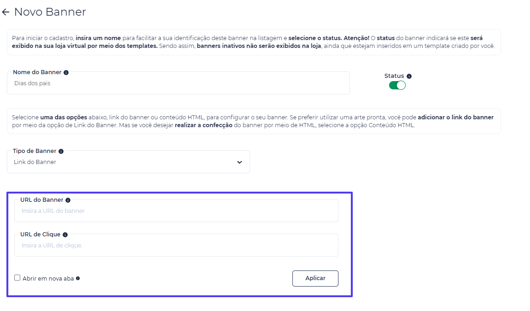Click the info icon after Abrir em nova aba
This screenshot has height=311, width=530.
tap(78, 279)
